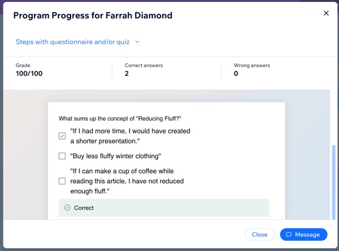Click the Wrong answers count
The height and width of the screenshot is (251, 339).
coord(236,73)
